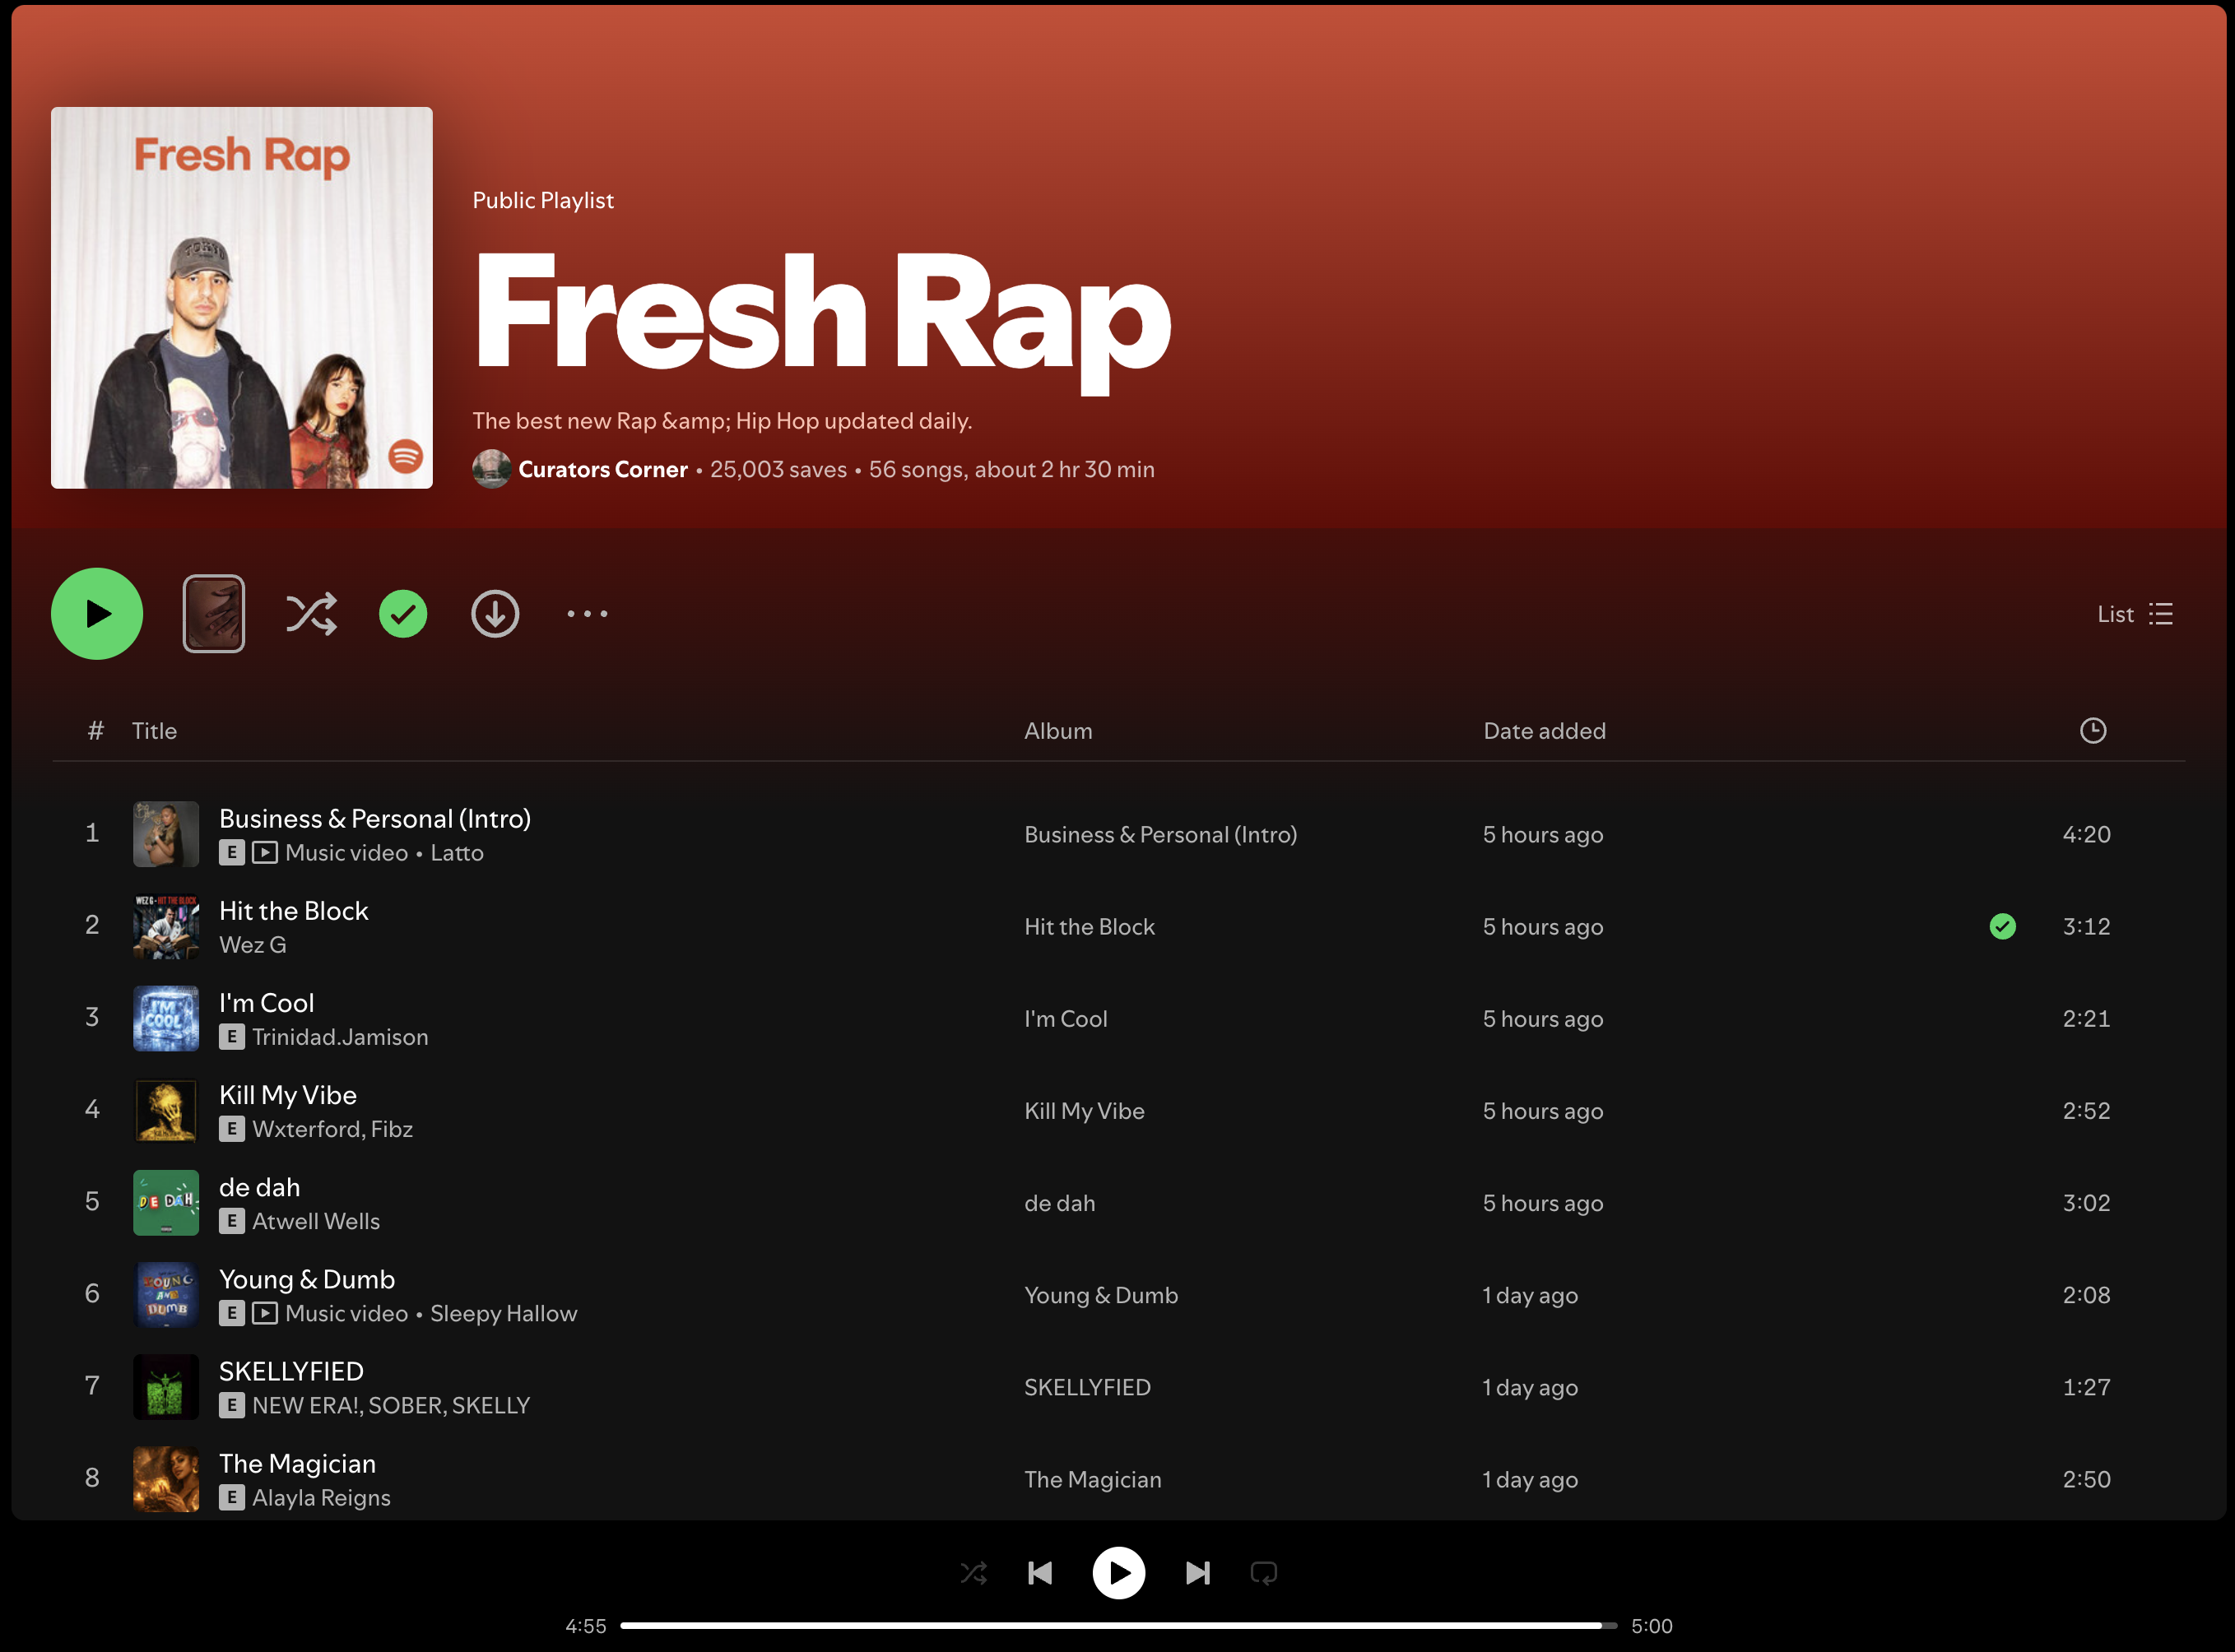Click music video icon on Business & Personal

tap(265, 853)
